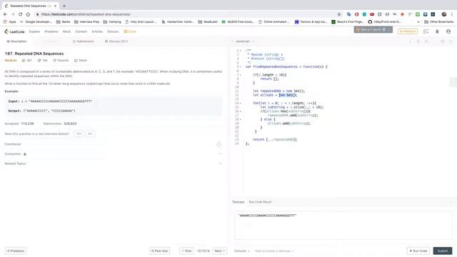The image size is (457, 257).
Task: Open the Camping bookmarks folder
Action: pos(112,22)
